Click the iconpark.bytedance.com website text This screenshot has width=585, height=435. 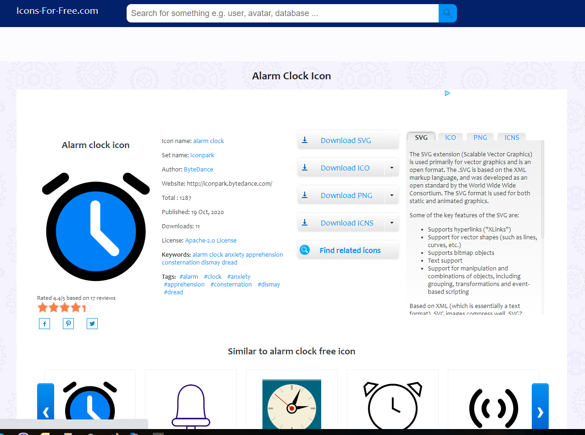229,183
